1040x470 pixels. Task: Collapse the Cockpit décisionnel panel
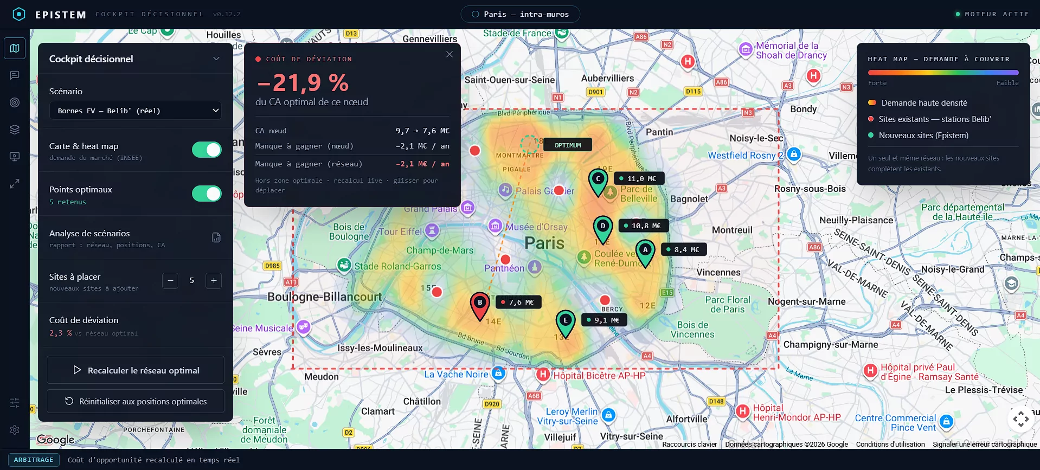coord(216,59)
